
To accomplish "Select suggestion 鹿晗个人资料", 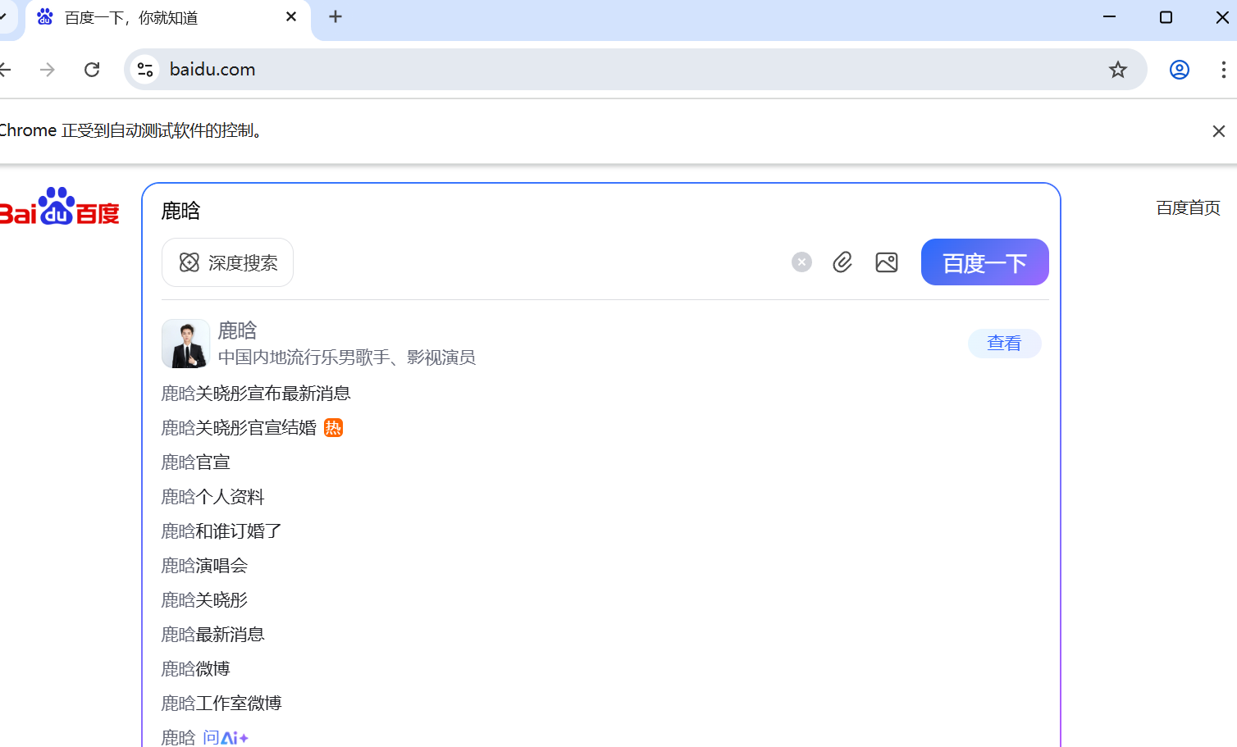I will pyautogui.click(x=212, y=497).
